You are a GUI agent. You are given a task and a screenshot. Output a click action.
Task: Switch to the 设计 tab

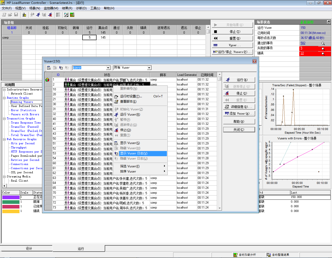click(x=26, y=249)
